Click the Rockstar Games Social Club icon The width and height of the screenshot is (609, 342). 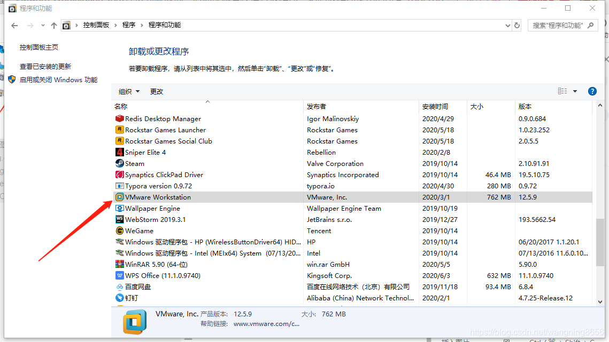click(120, 141)
